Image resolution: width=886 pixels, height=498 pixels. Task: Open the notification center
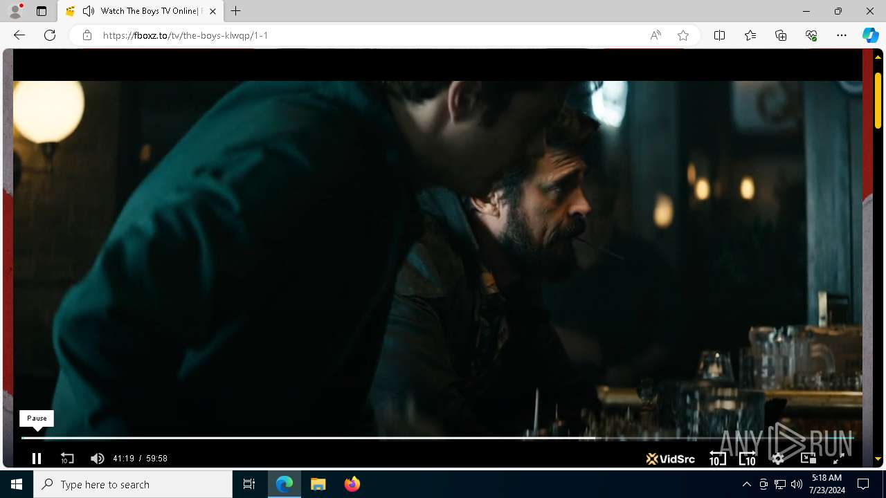(863, 484)
